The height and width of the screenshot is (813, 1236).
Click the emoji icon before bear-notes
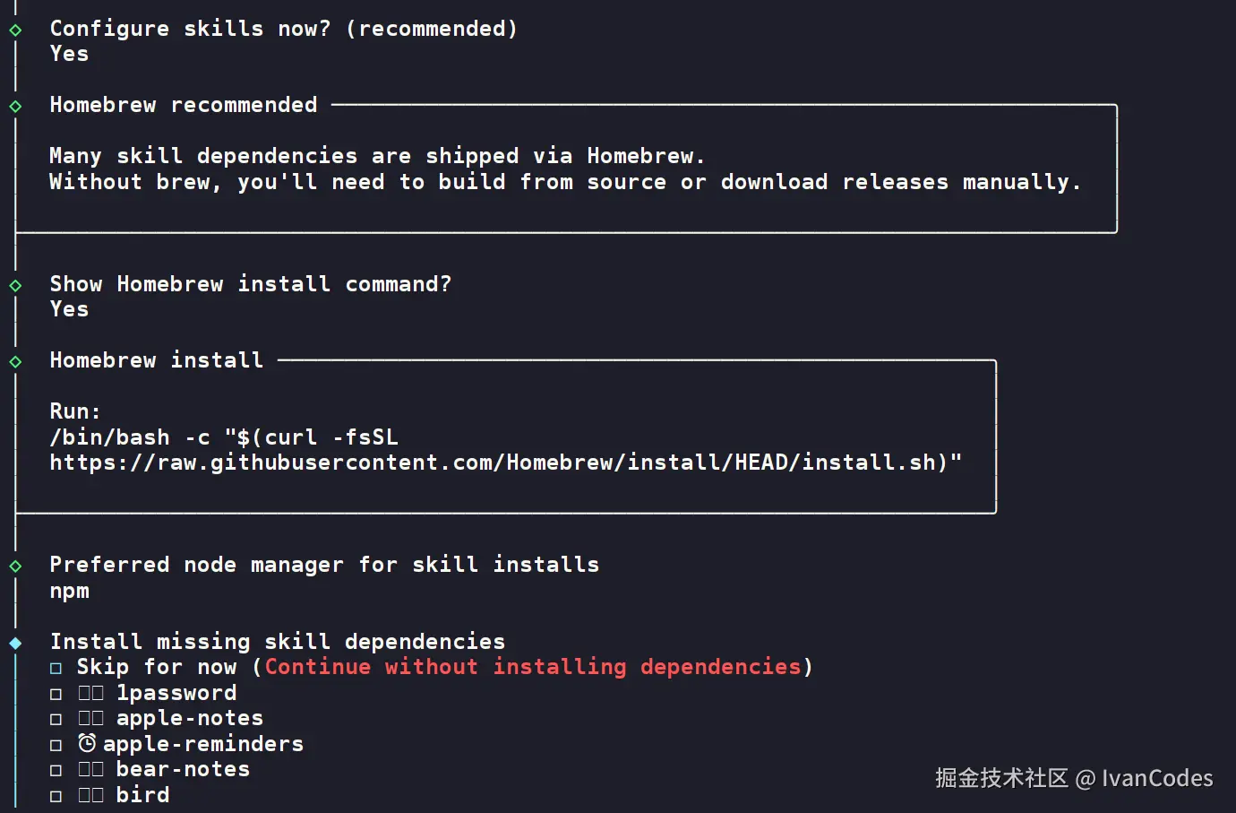point(90,770)
